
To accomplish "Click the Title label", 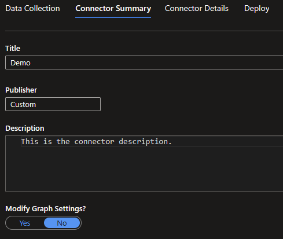I will pos(13,49).
